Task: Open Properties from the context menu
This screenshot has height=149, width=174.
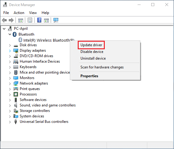Action: coord(89,76)
